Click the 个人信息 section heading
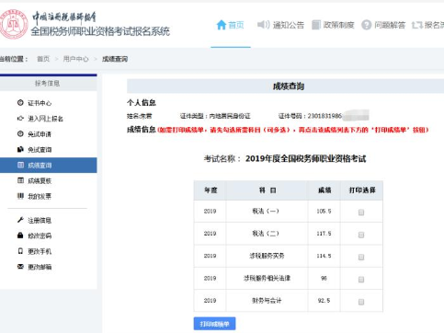Viewport: 444px width, 333px height. tap(142, 103)
